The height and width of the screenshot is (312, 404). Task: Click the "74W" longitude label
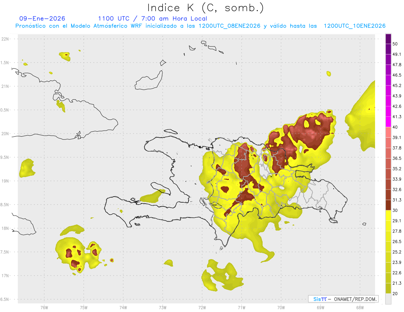[x=123, y=307]
